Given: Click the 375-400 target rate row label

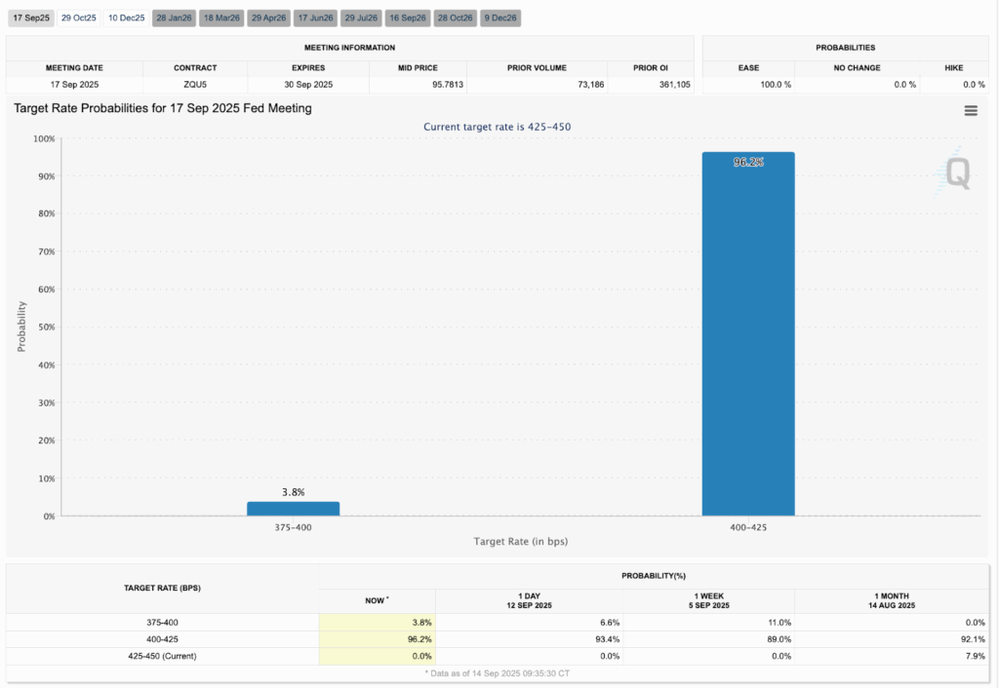Looking at the screenshot, I should pos(162,622).
